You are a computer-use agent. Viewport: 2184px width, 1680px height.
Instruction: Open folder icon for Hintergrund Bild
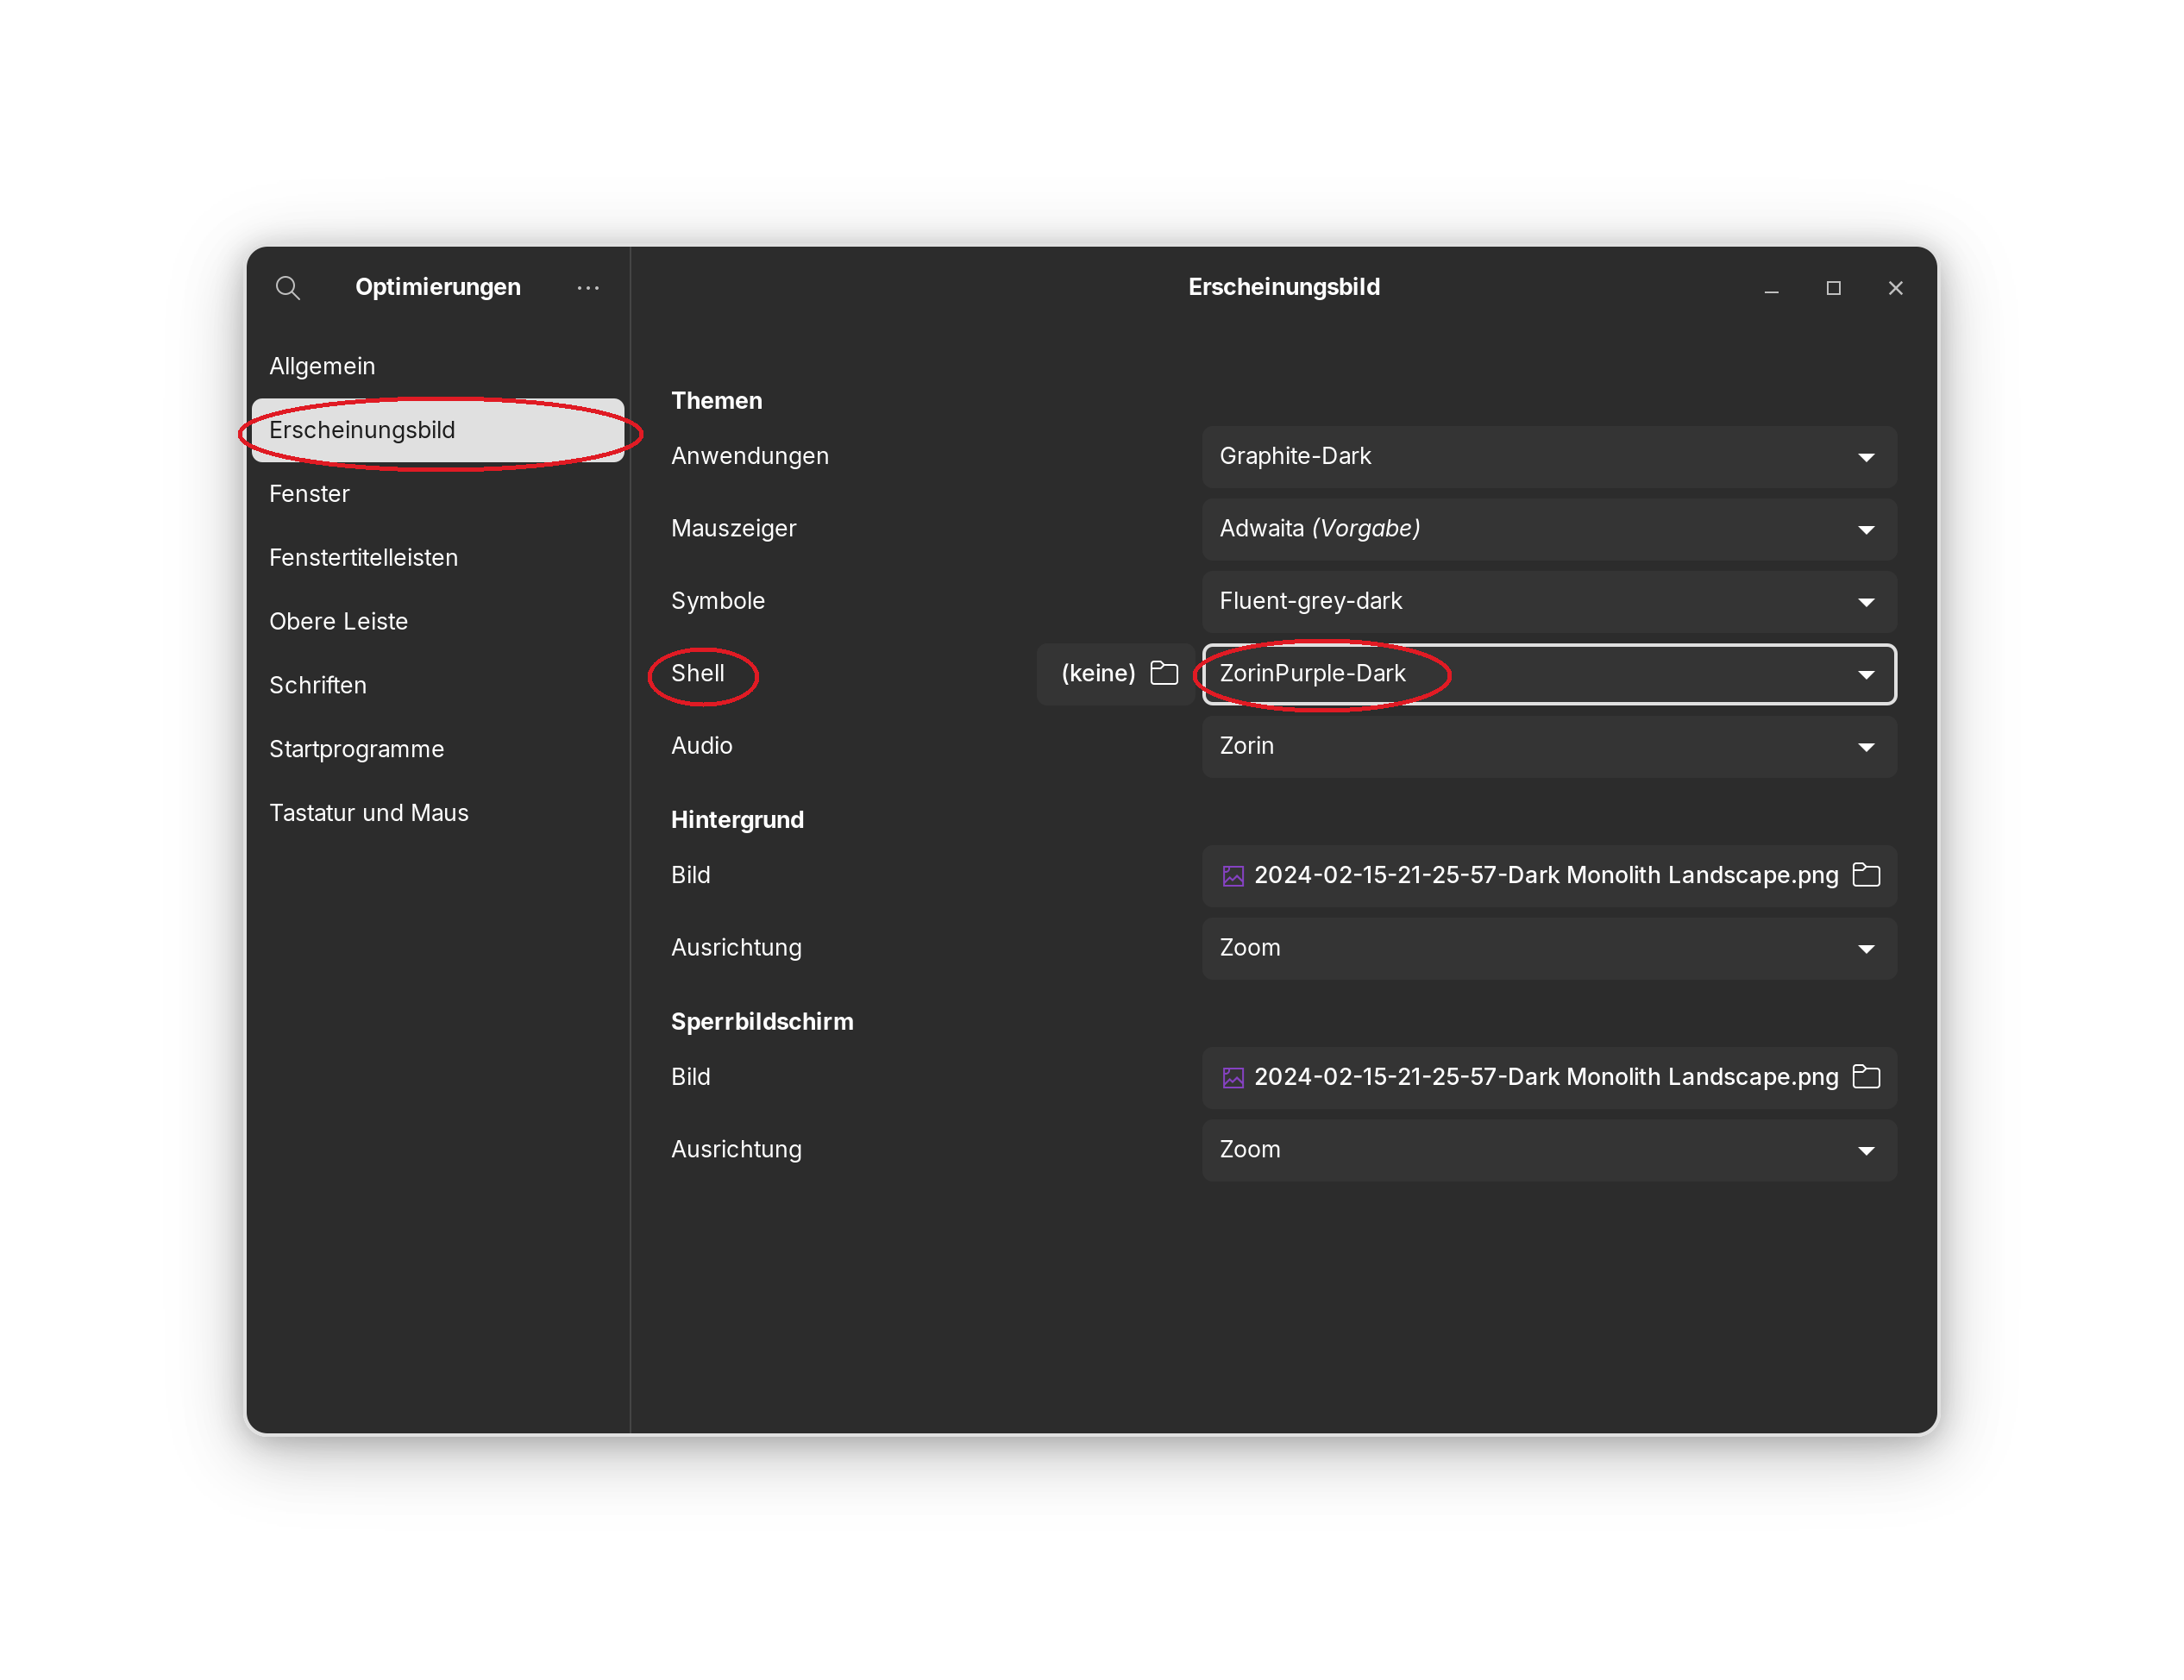pyautogui.click(x=1866, y=875)
